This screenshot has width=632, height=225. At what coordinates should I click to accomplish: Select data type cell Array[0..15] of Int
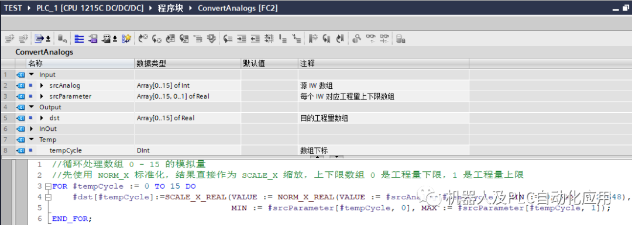(x=188, y=85)
